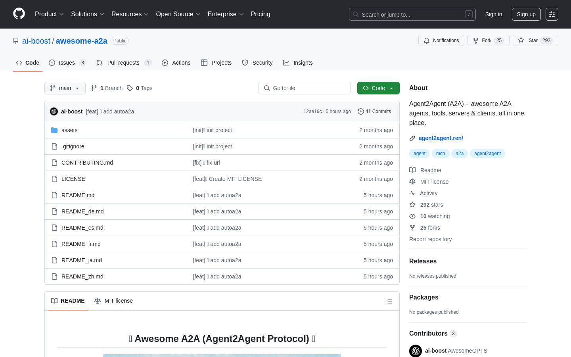Viewport: 571px width, 357px height.
Task: Click the file icon next to LICENSE
Action: (54, 179)
